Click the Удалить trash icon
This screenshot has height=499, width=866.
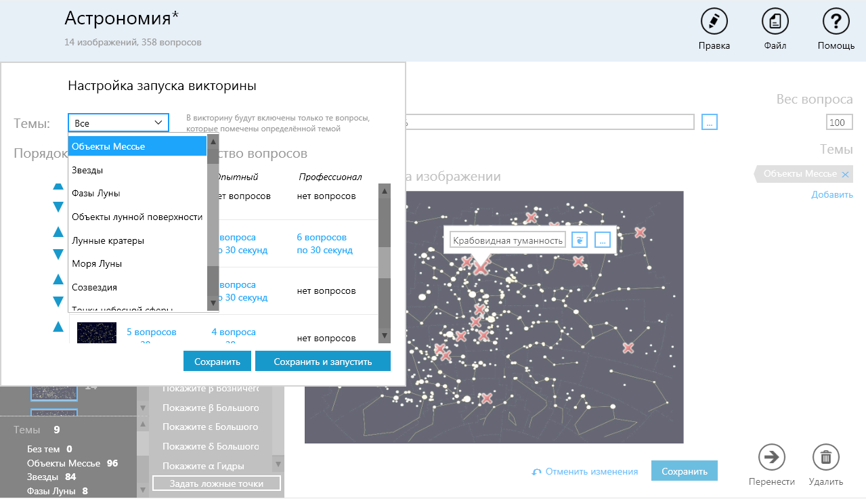825,457
